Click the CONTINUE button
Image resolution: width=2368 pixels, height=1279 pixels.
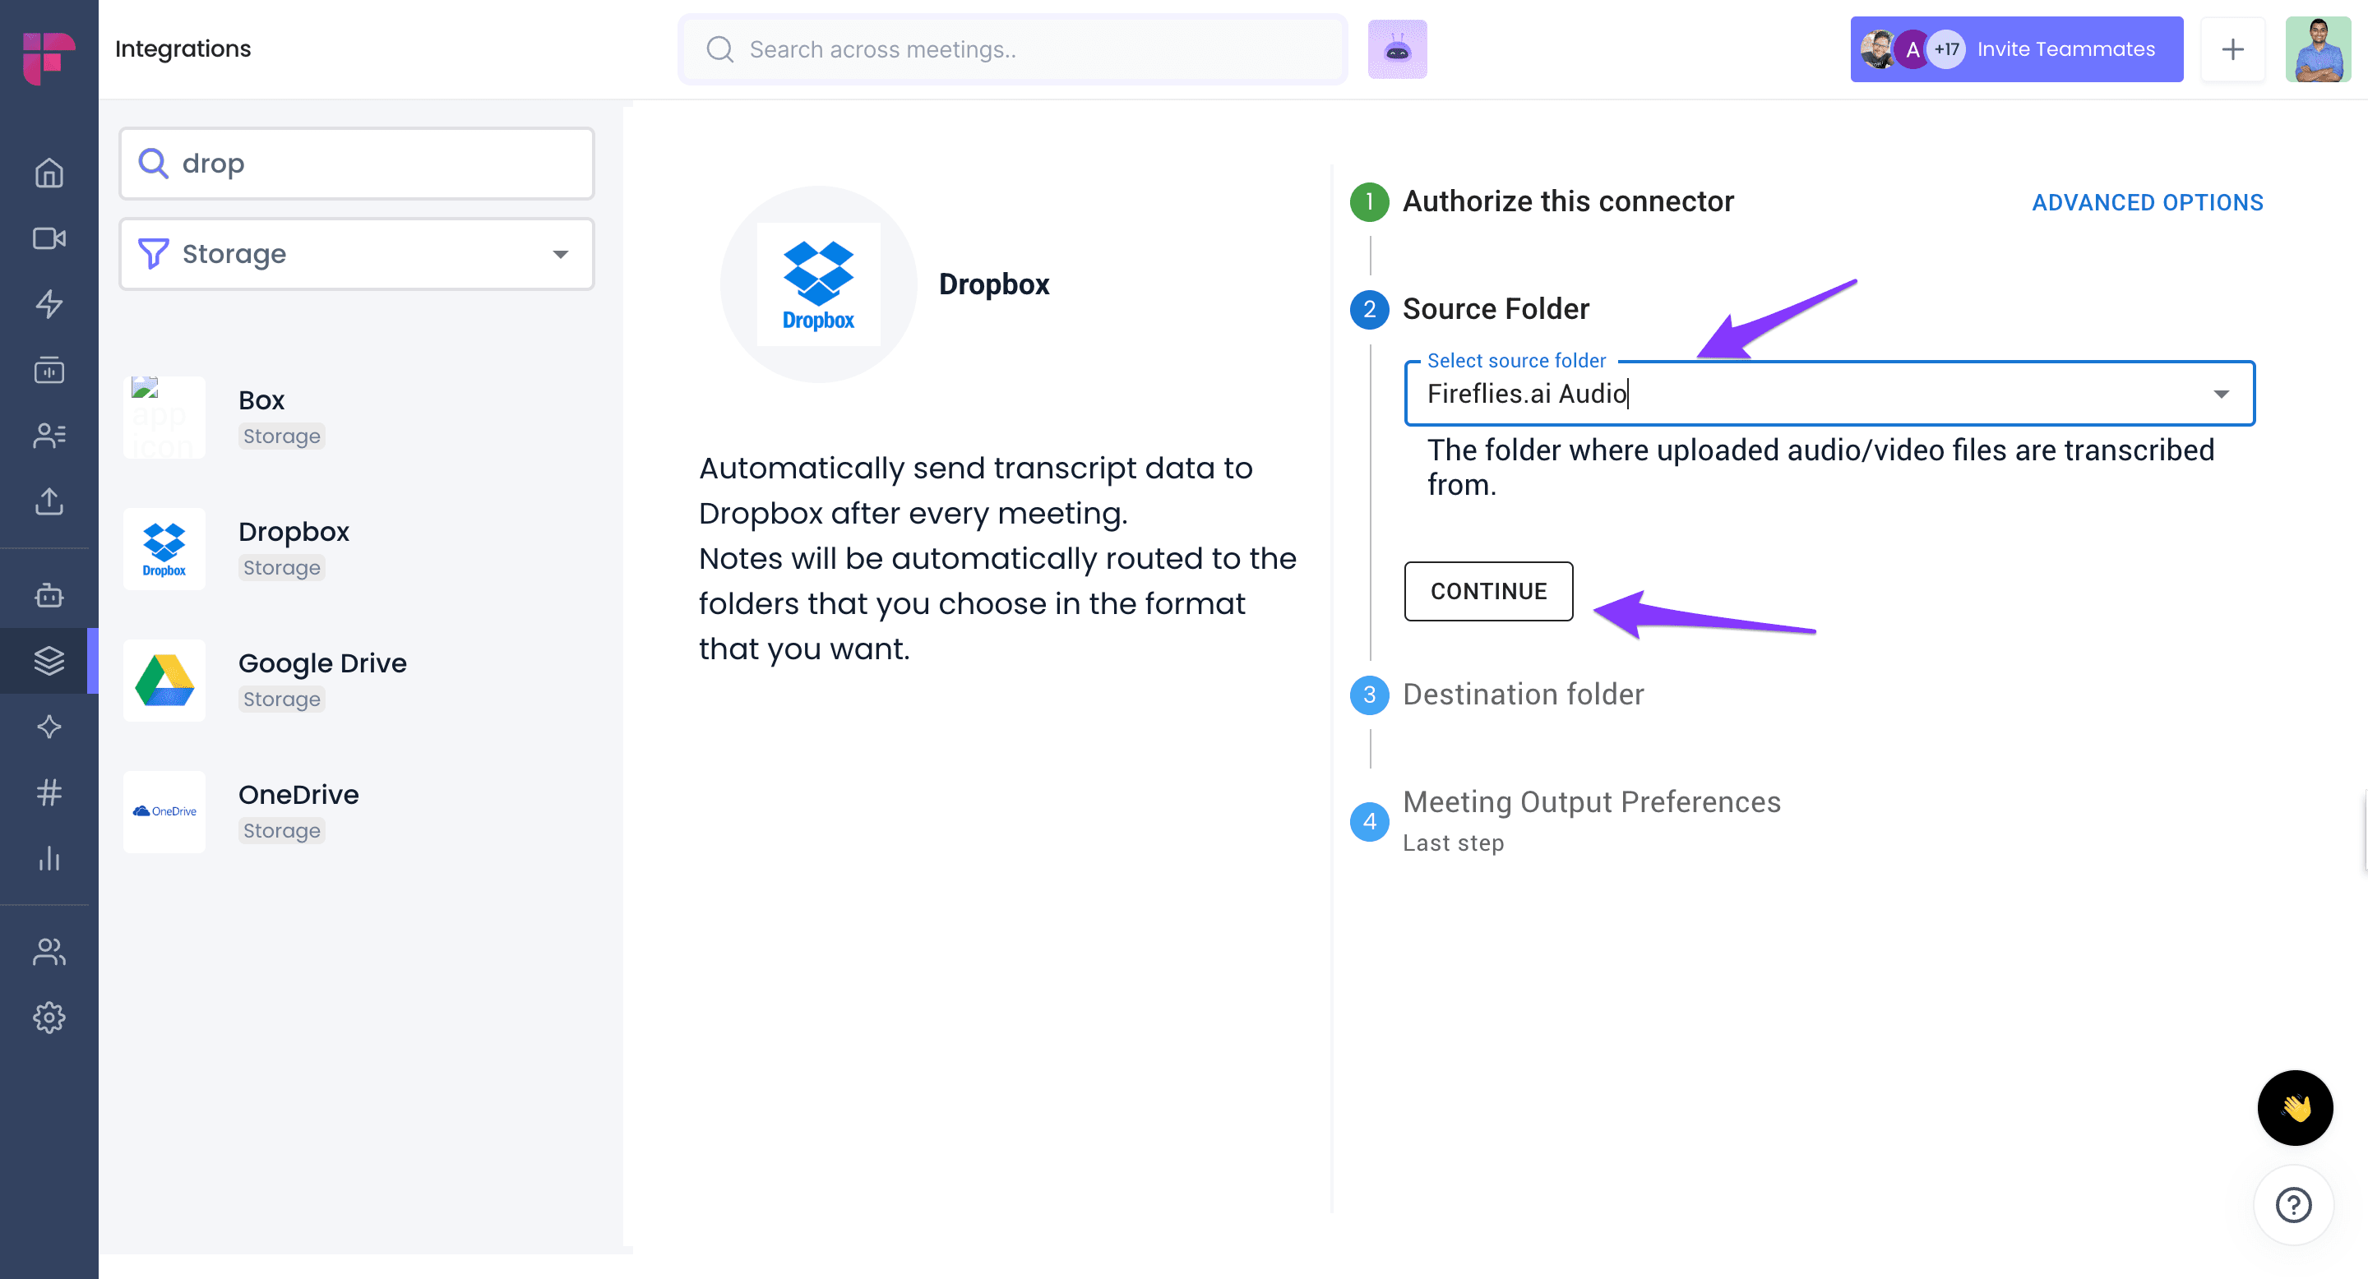pyautogui.click(x=1488, y=591)
